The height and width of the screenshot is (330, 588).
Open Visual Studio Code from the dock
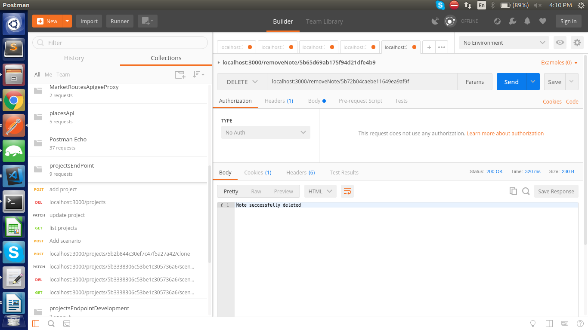[14, 177]
